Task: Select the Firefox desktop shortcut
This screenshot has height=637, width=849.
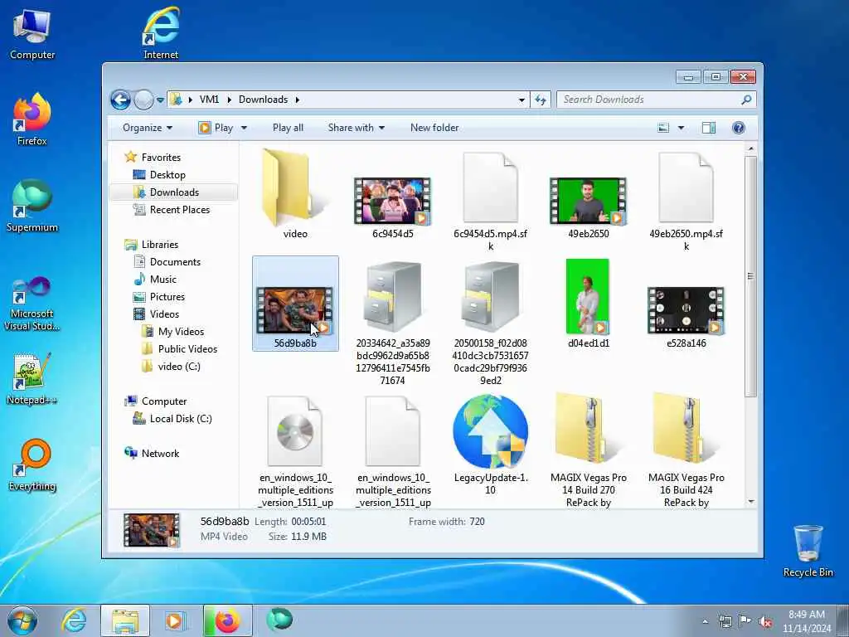Action: (x=32, y=119)
